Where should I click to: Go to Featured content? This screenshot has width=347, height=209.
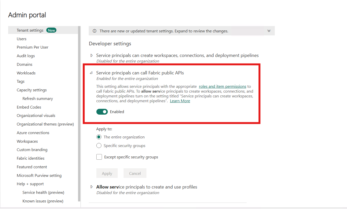click(x=32, y=167)
